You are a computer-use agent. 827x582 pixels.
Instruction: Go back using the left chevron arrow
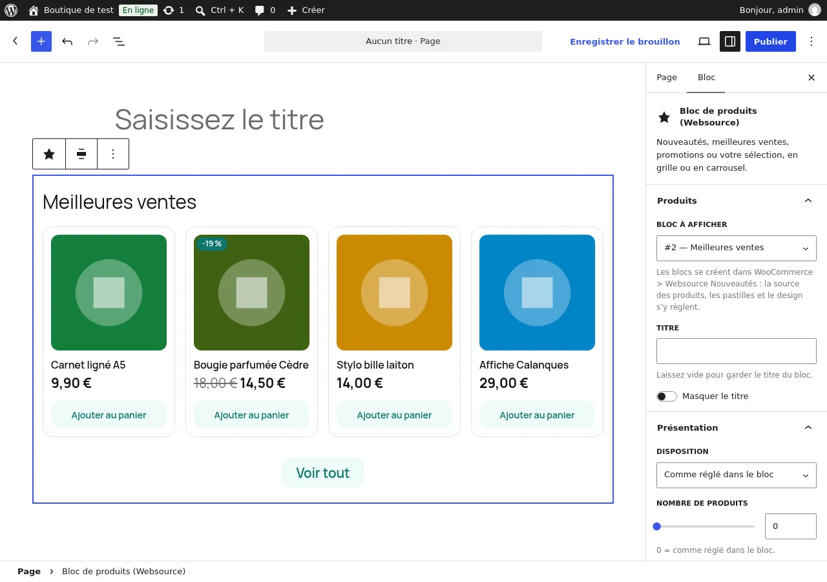[x=16, y=41]
